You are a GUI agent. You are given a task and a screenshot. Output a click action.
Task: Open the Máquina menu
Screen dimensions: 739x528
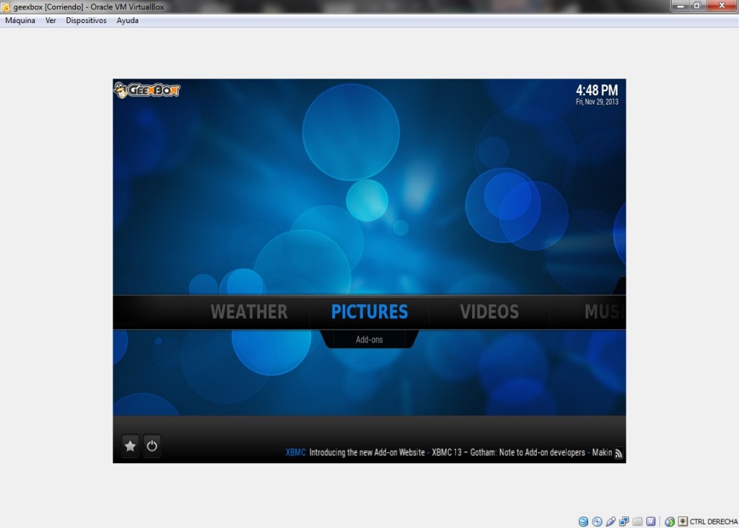click(20, 20)
